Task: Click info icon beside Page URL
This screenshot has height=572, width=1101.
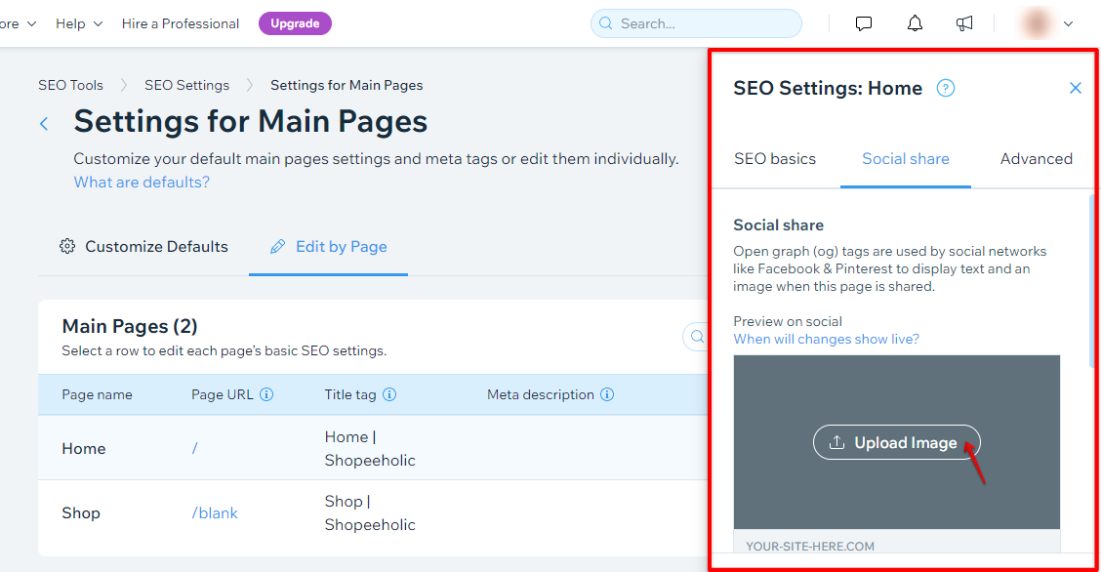Action: point(266,395)
